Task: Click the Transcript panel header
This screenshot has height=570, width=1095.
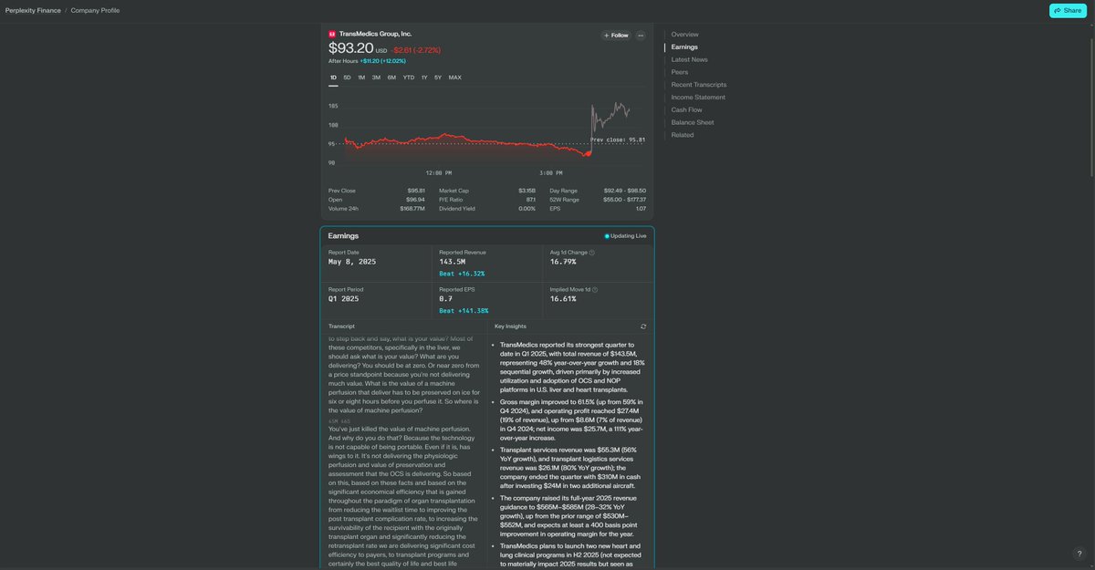Action: point(341,326)
